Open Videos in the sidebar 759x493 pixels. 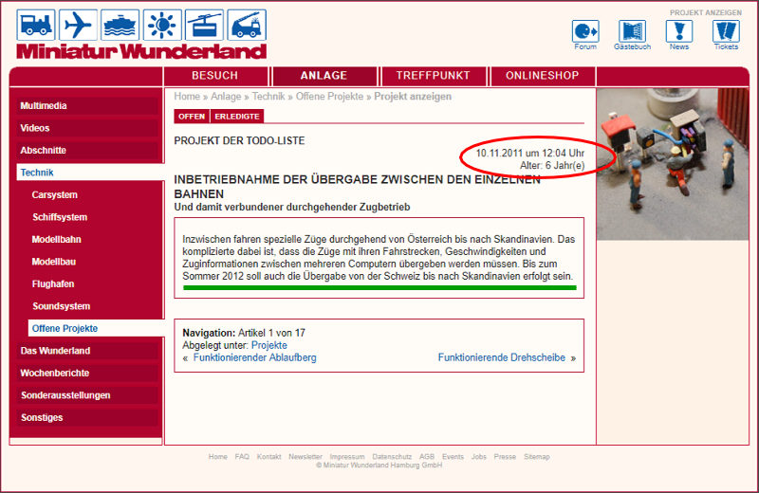(x=87, y=128)
